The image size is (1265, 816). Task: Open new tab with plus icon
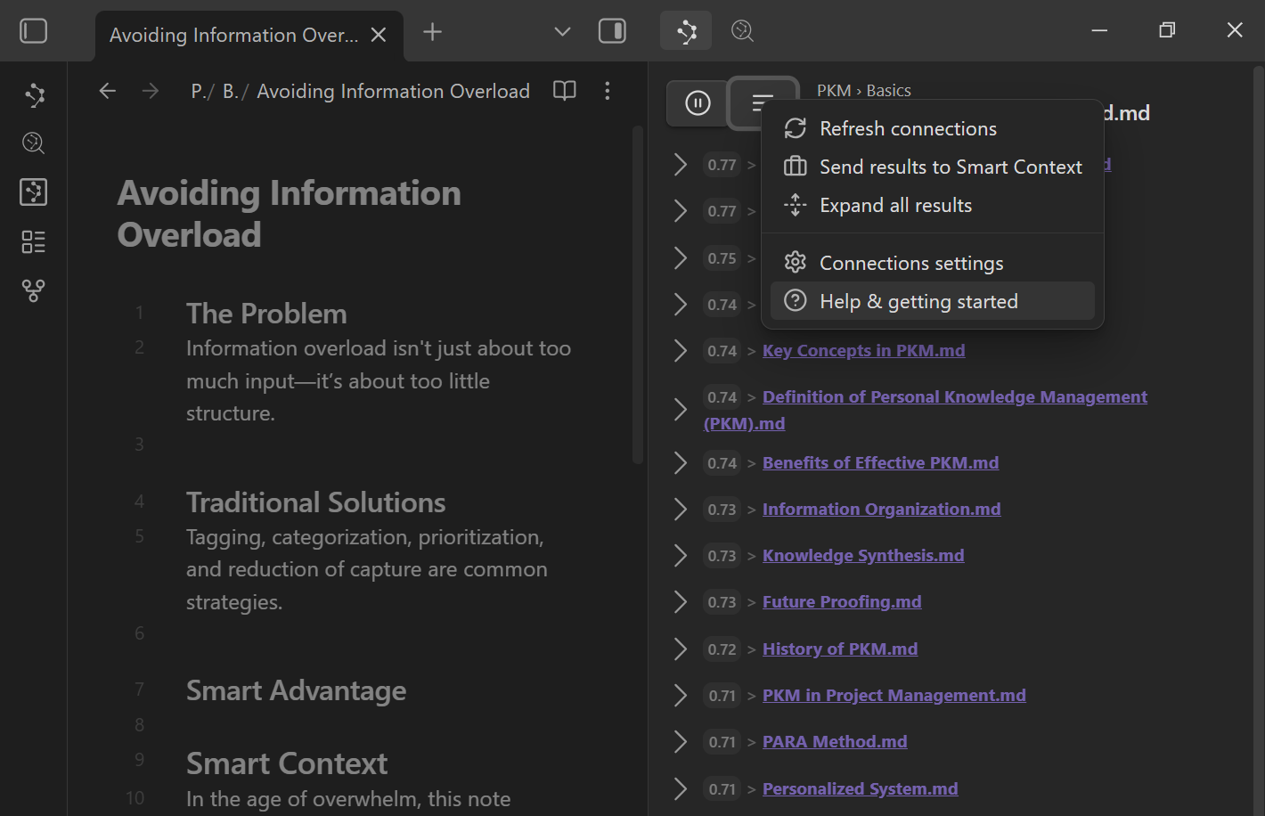coord(432,32)
